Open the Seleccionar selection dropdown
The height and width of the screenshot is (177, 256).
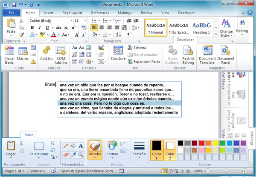coord(39,158)
